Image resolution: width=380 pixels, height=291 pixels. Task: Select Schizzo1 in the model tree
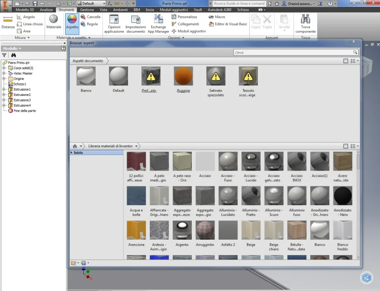click(20, 84)
